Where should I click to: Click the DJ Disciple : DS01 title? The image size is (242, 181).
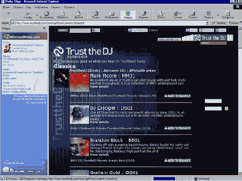pyautogui.click(x=111, y=108)
